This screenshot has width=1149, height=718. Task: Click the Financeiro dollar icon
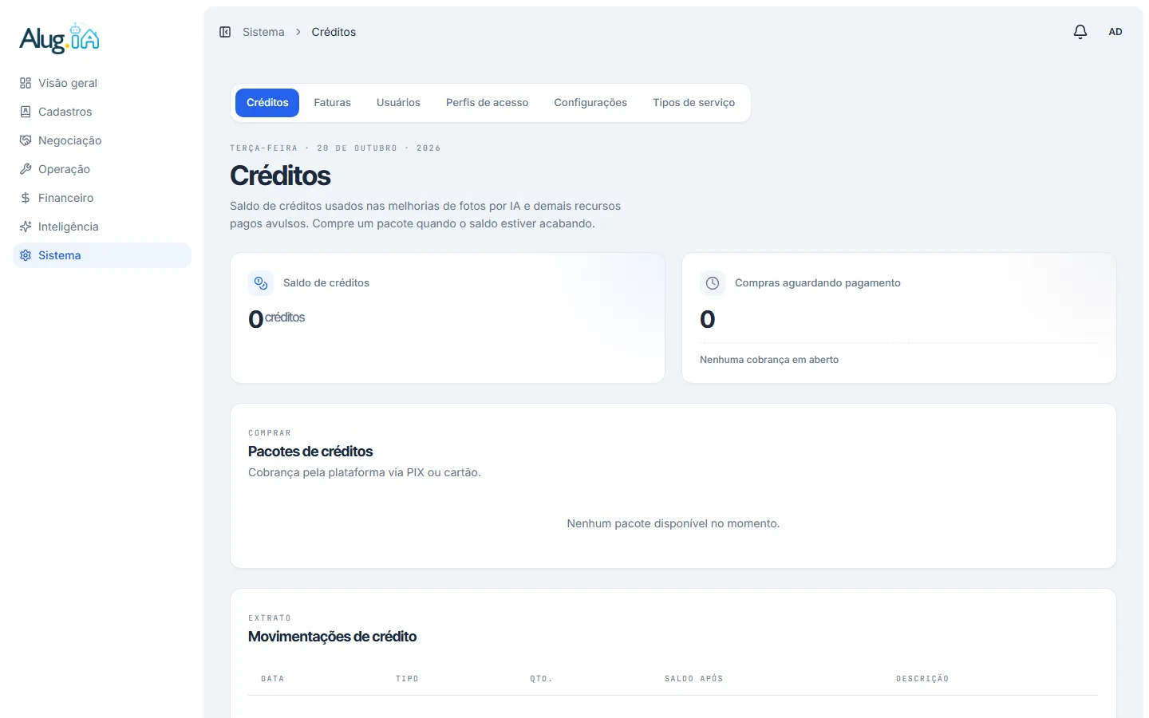point(26,198)
